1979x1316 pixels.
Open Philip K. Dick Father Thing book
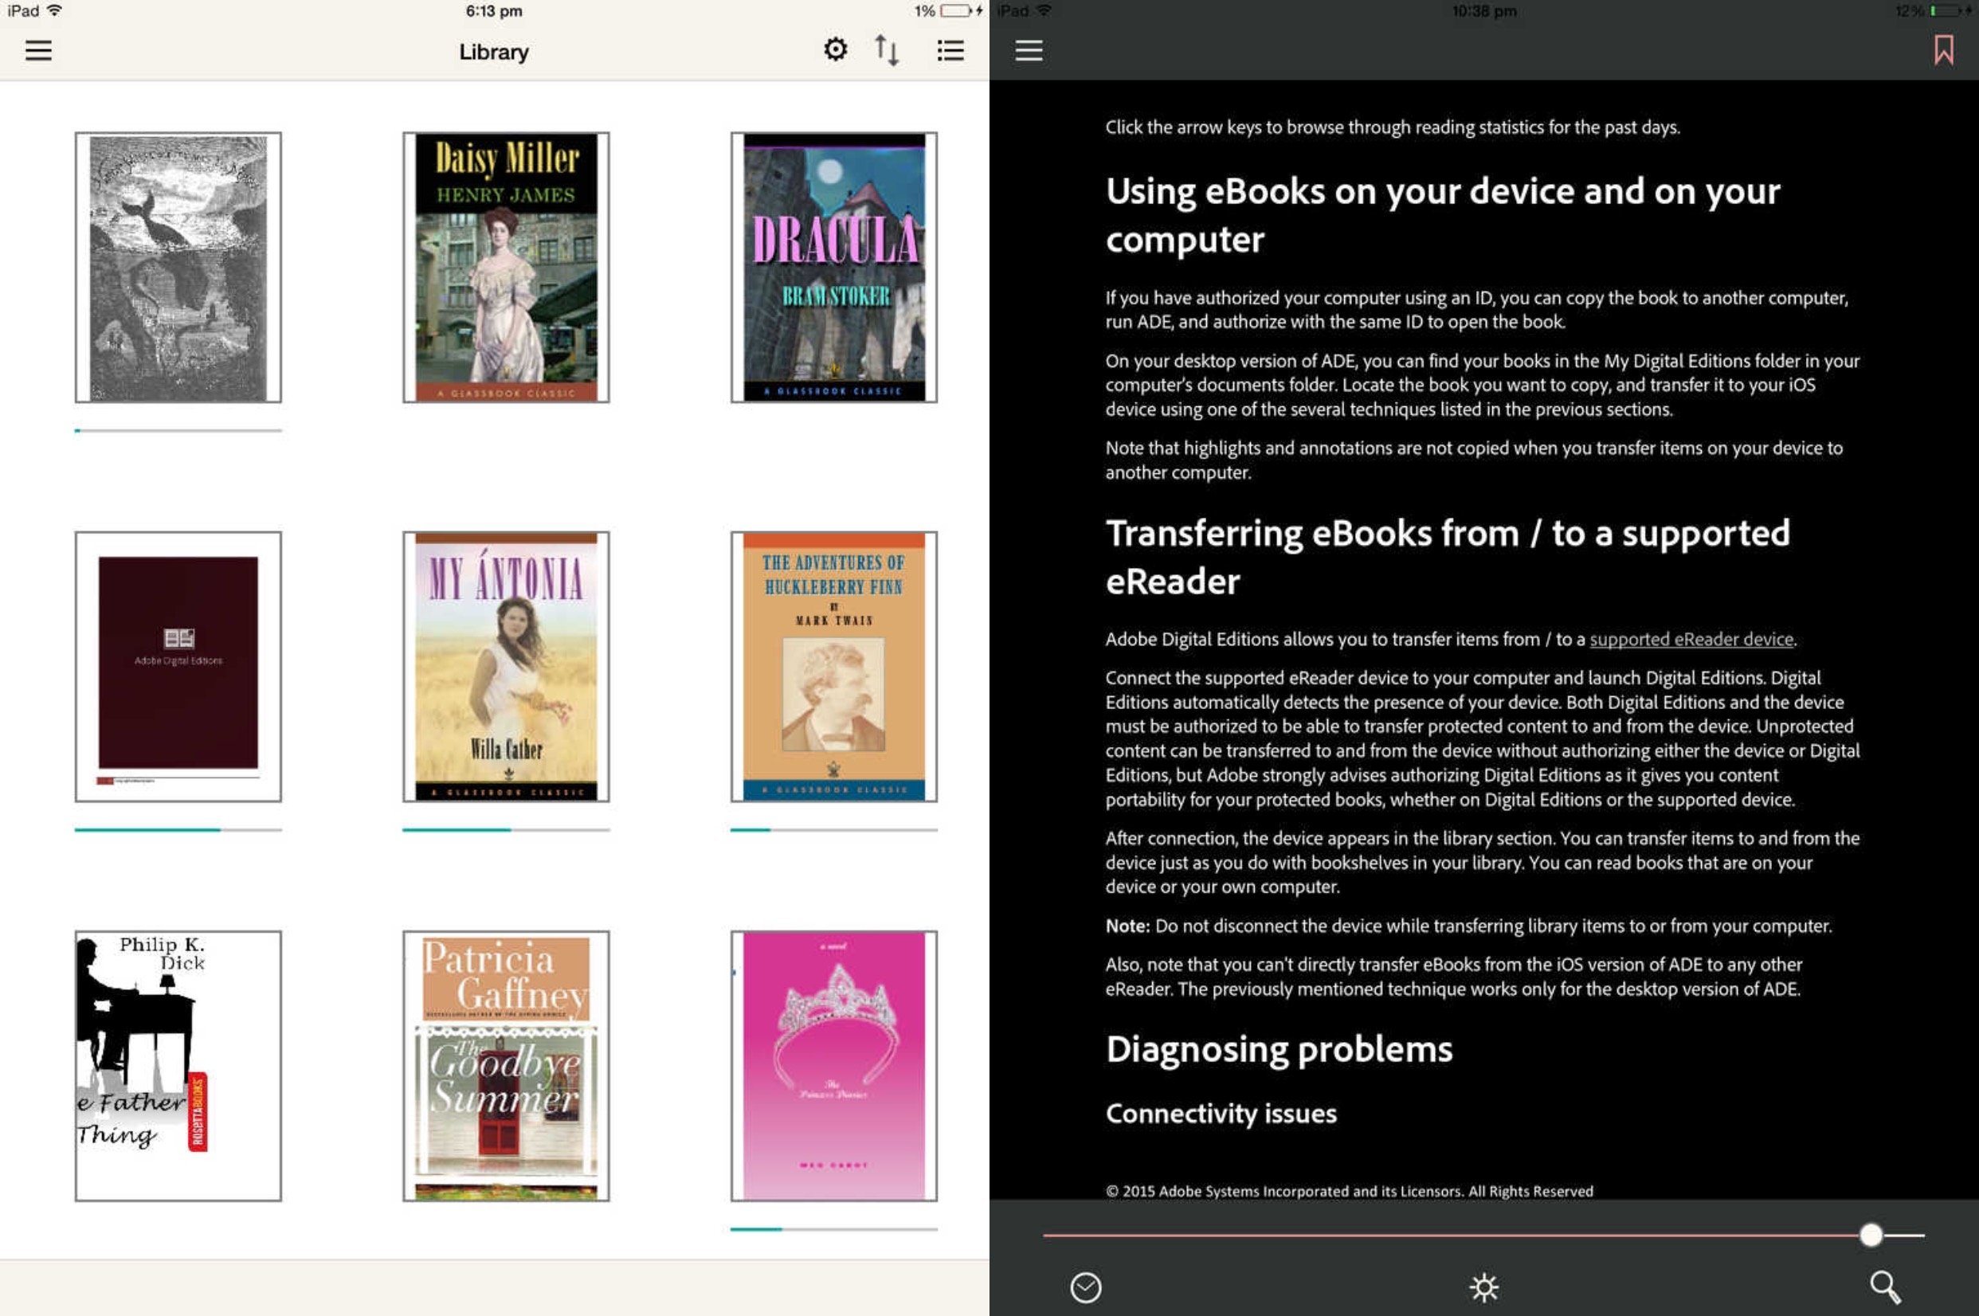178,1066
